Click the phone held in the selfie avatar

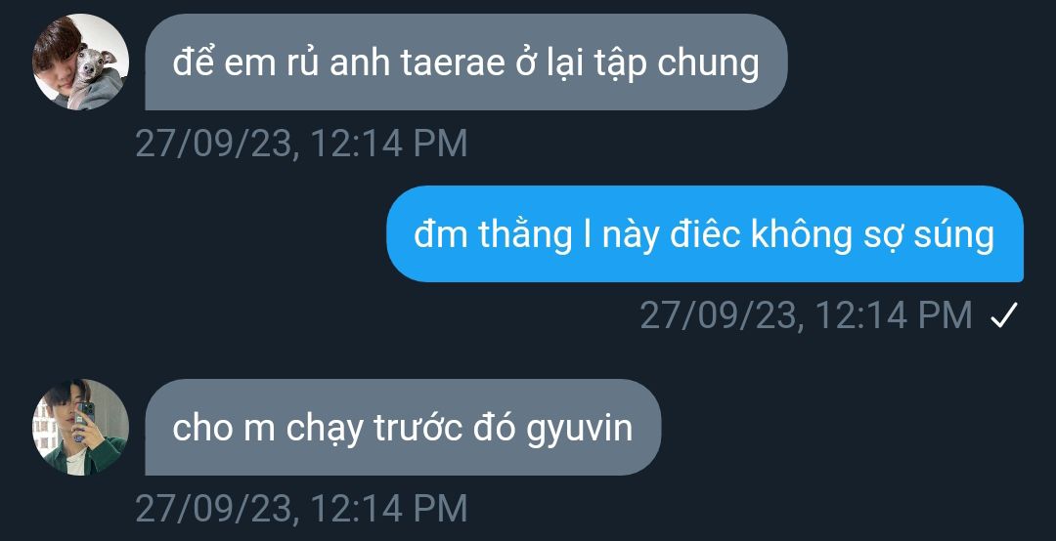pyautogui.click(x=85, y=416)
